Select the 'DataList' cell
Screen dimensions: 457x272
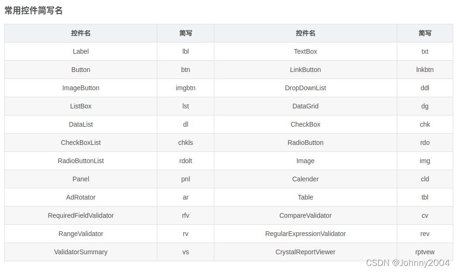pyautogui.click(x=81, y=124)
